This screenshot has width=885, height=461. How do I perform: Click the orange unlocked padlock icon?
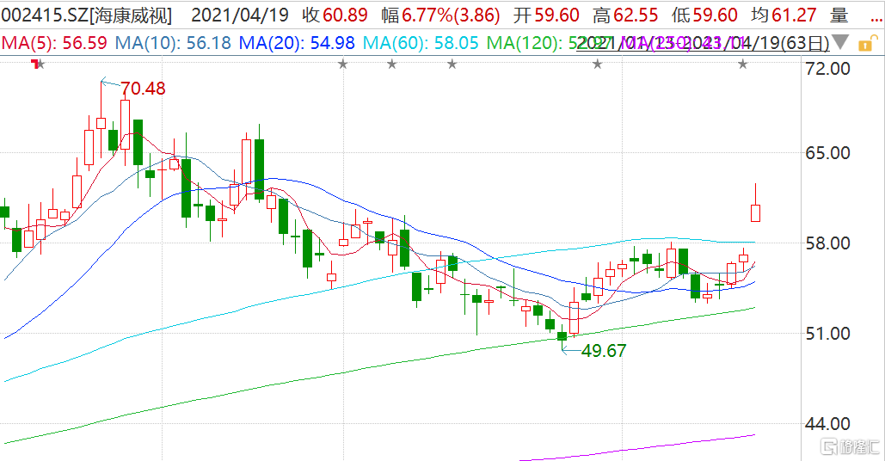coord(868,44)
